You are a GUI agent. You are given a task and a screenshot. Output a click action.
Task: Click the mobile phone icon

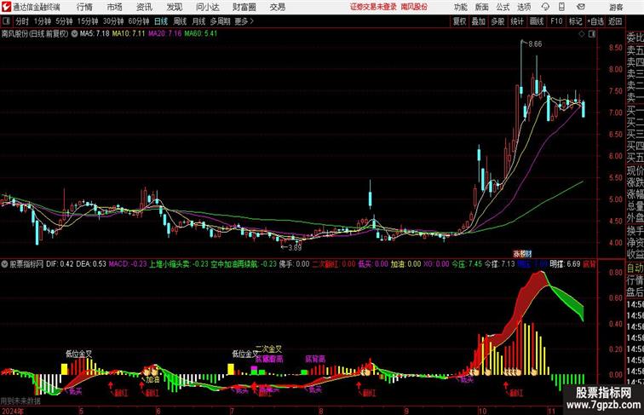click(561, 7)
